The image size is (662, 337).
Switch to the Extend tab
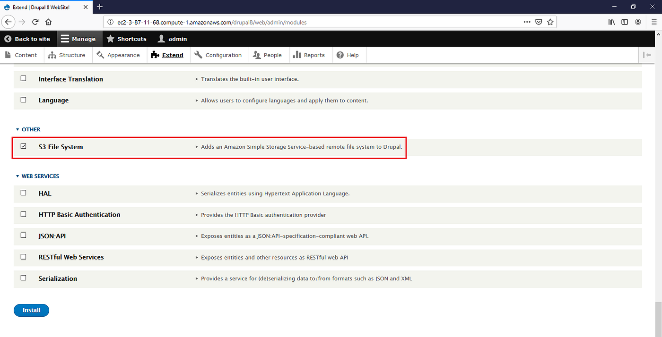coord(172,55)
